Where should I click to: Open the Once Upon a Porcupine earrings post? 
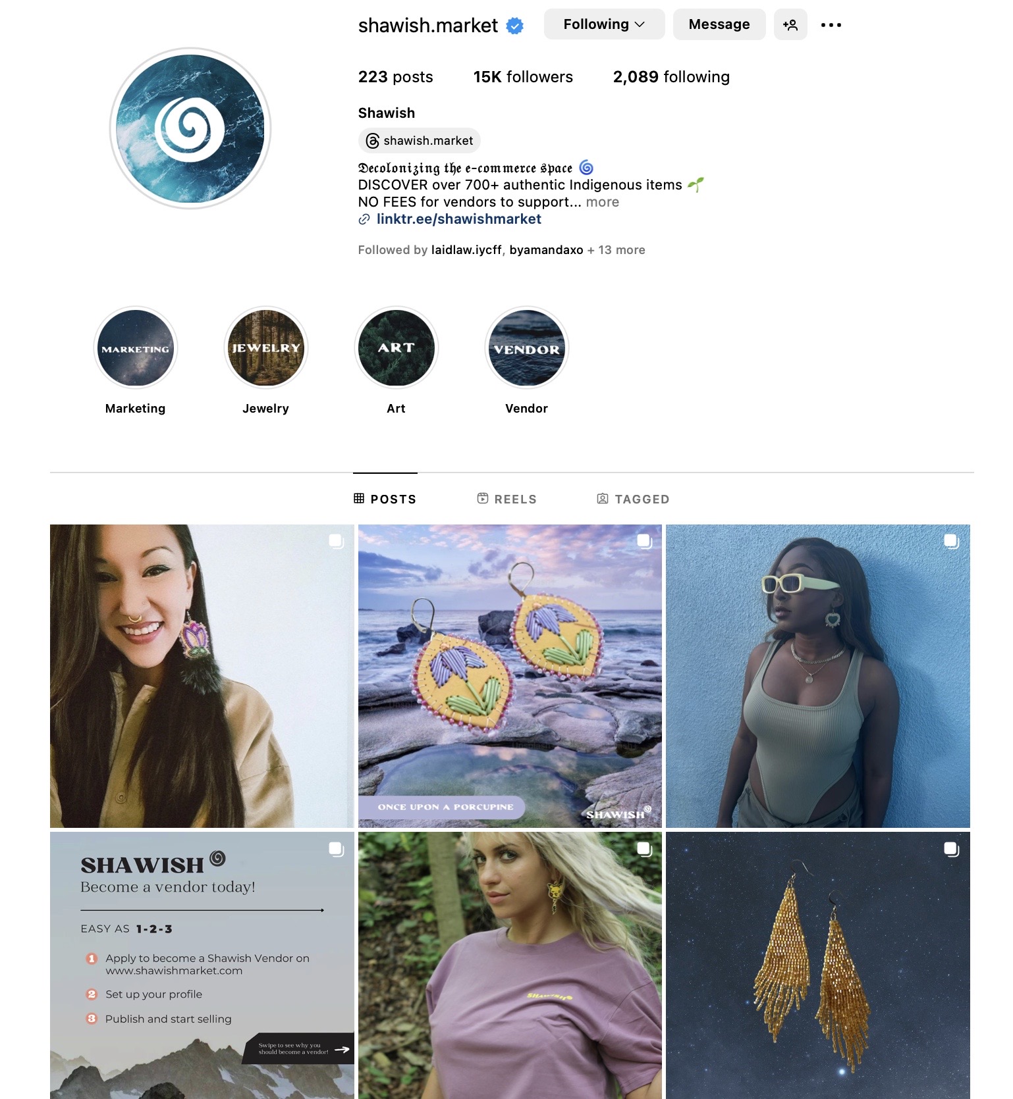[x=510, y=676]
